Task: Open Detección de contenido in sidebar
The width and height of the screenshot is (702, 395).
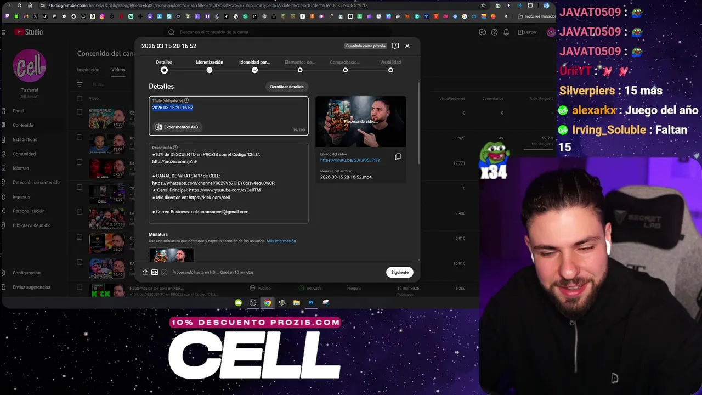Action: (36, 182)
